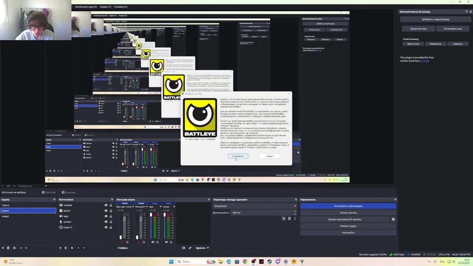Delete the selected source with trash icon
The width and height of the screenshot is (473, 266).
tap(66, 248)
